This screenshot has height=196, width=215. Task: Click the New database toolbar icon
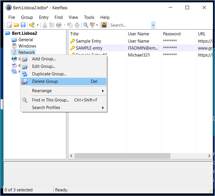pyautogui.click(x=10, y=25)
